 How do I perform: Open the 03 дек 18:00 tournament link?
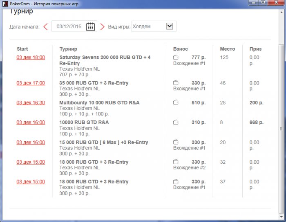coord(31,58)
